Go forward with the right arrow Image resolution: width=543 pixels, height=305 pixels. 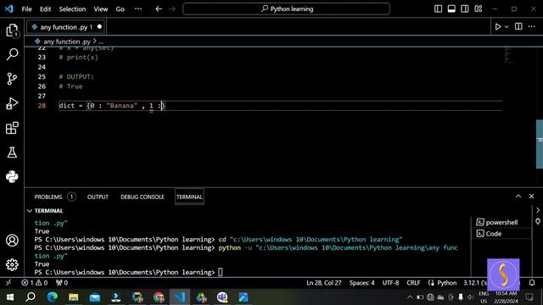coord(172,9)
